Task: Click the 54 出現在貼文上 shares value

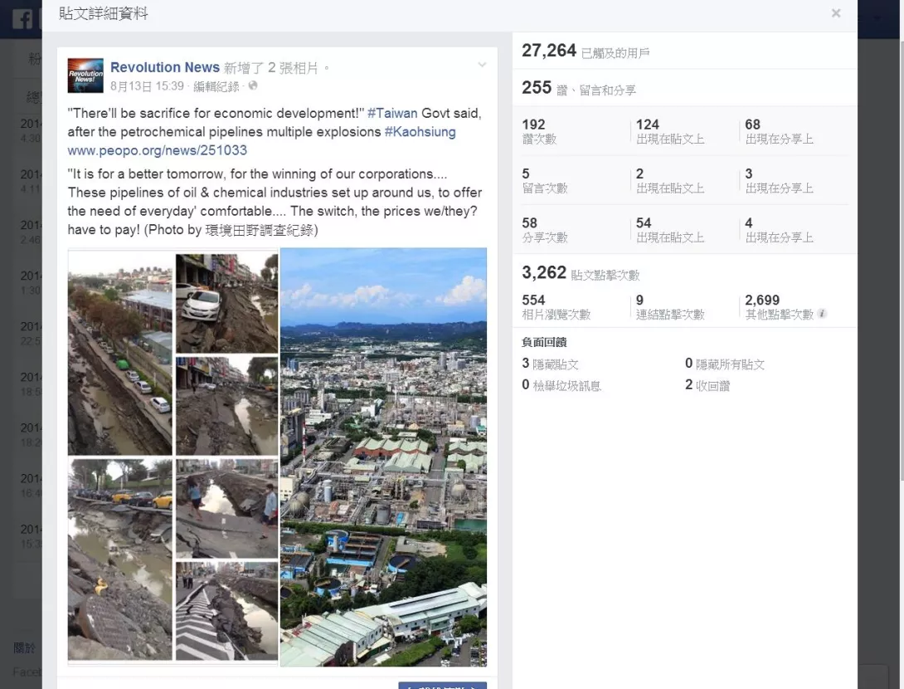Action: coord(670,229)
